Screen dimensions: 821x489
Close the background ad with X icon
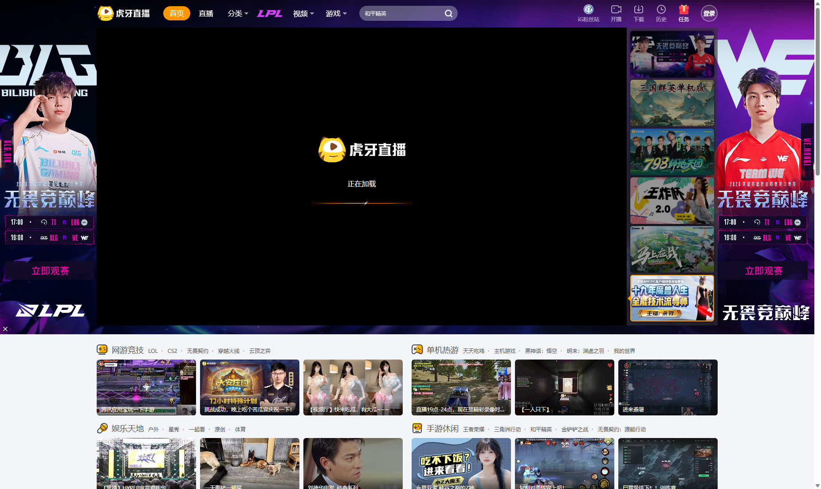(x=5, y=329)
